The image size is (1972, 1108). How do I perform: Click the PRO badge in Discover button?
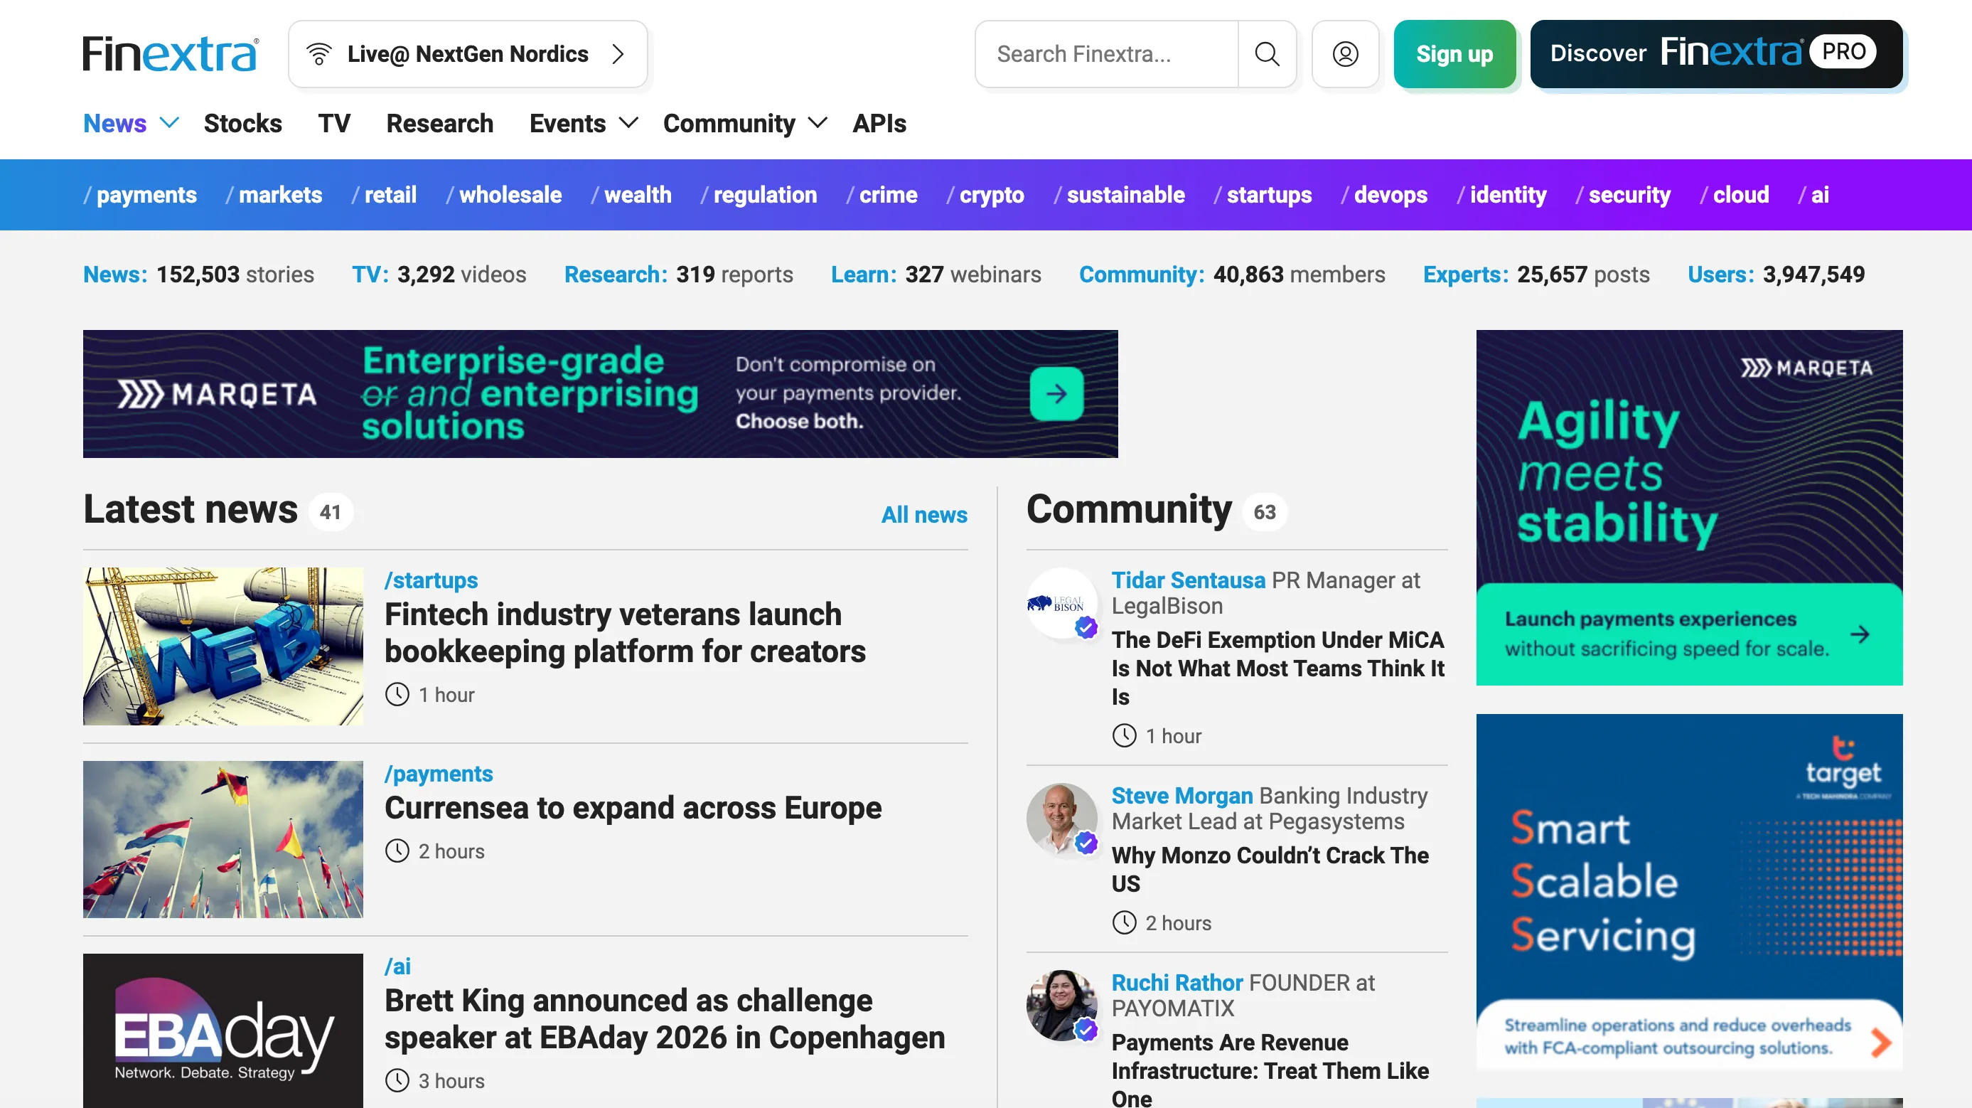1843,52
